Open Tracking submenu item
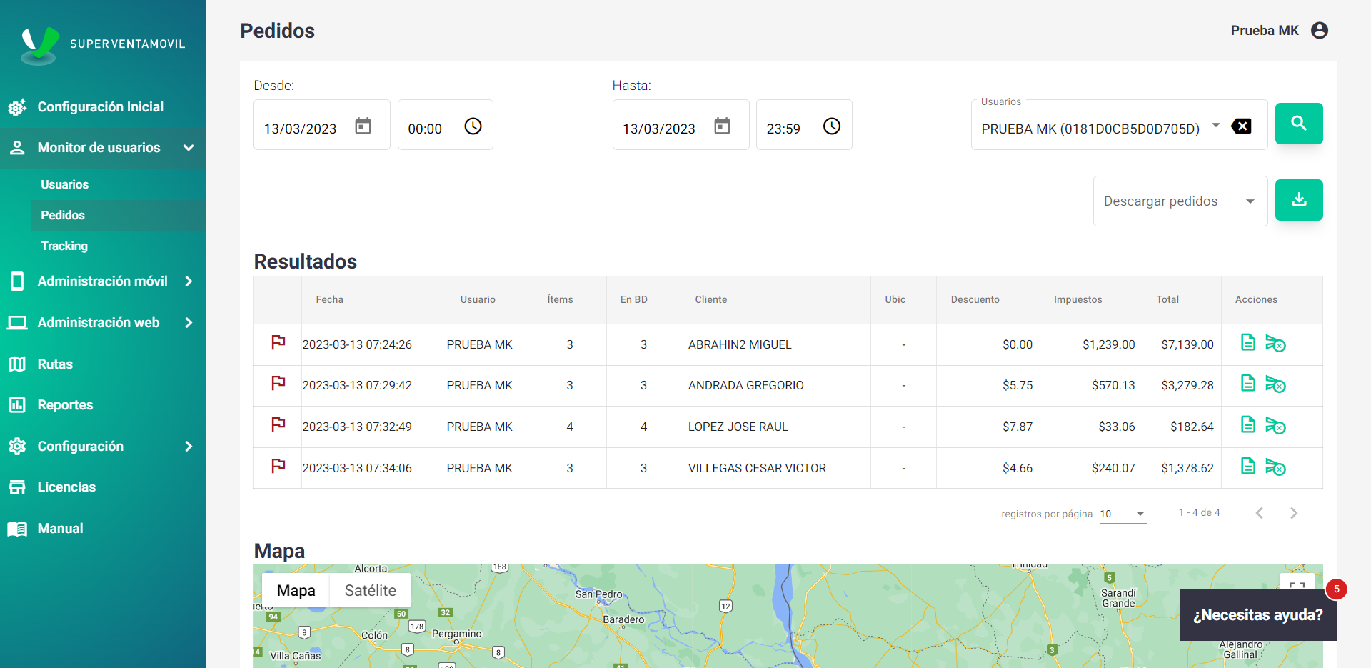 [x=118, y=246]
